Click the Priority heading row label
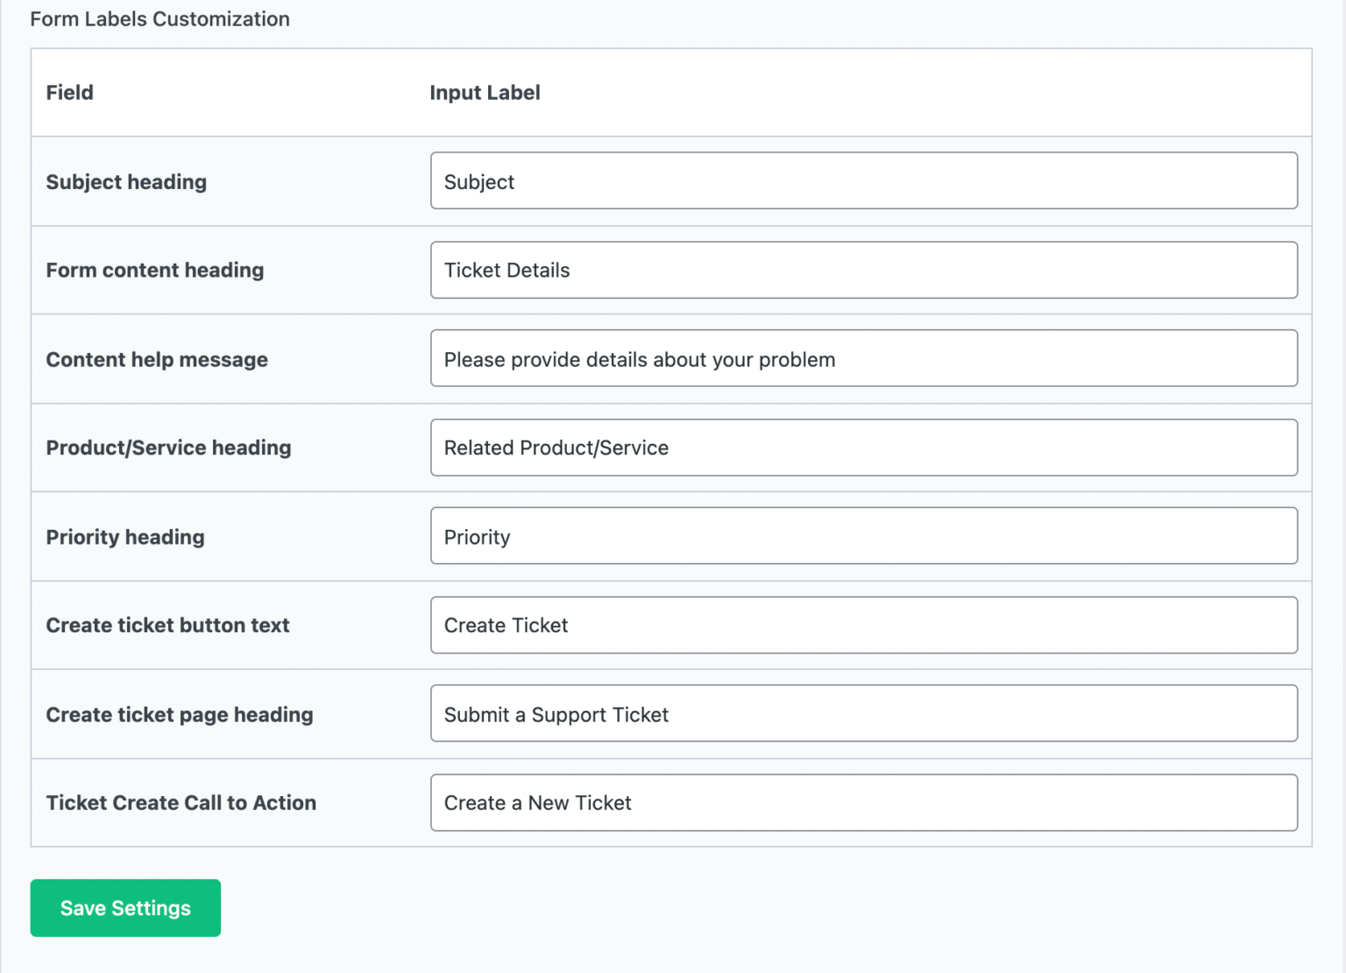This screenshot has width=1346, height=973. point(125,536)
